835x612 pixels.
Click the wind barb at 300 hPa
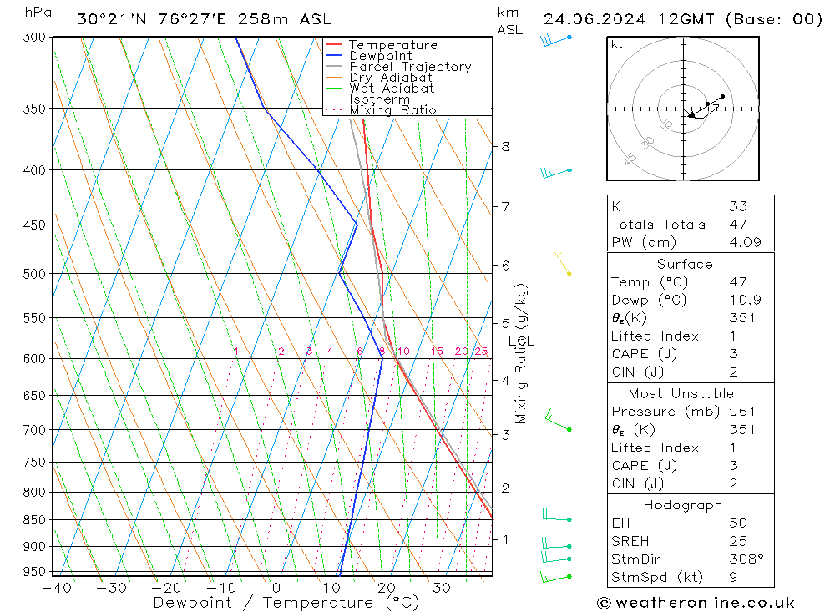555,40
